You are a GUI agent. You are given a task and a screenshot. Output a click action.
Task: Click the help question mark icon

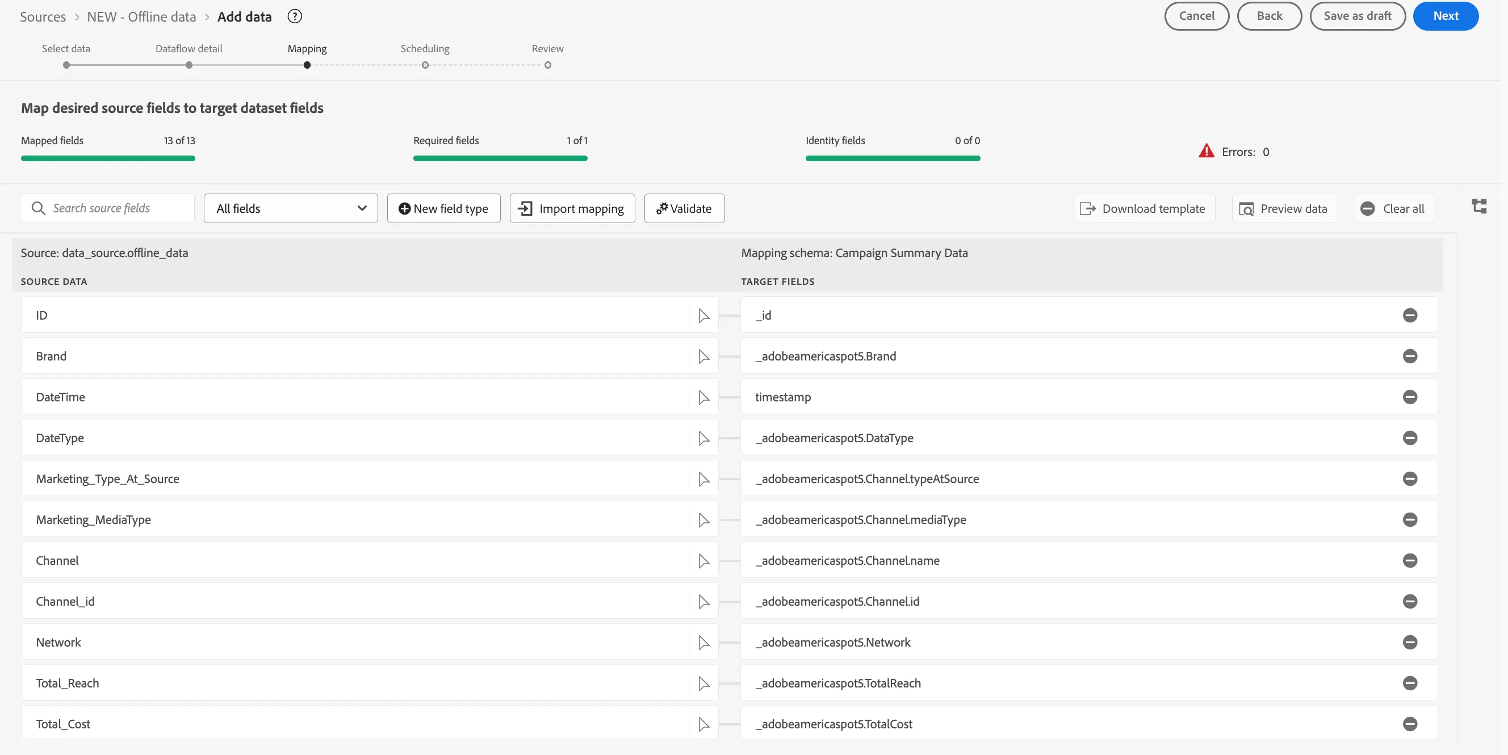[295, 16]
